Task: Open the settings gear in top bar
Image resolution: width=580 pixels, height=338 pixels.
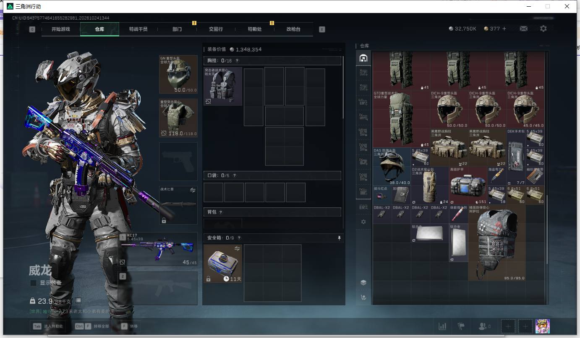Action: point(543,29)
